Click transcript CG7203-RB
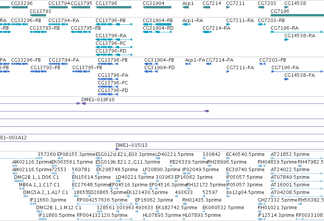This screenshot has width=324, height=221. coord(262,24)
